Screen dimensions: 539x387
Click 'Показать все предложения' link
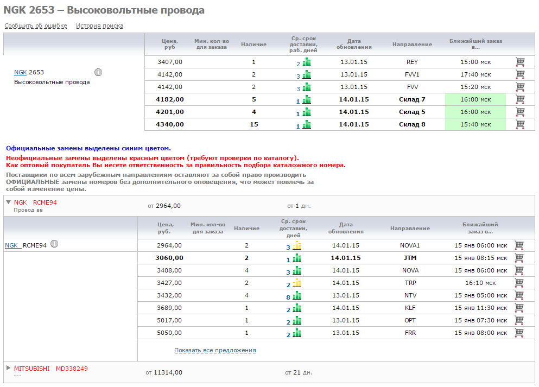point(215,350)
